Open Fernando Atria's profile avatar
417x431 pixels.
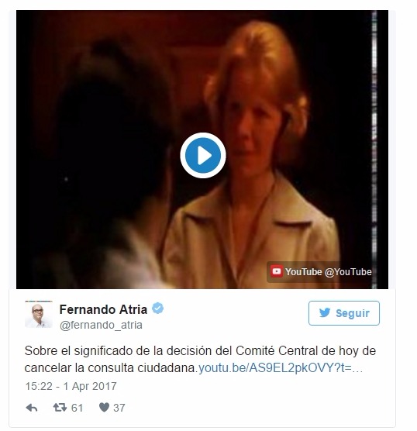point(39,314)
